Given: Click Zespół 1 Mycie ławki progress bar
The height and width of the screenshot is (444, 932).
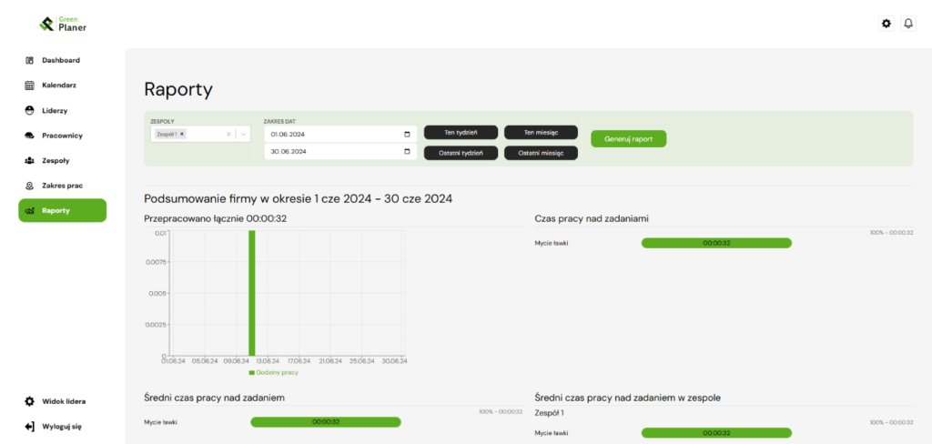Looking at the screenshot, I should 716,433.
